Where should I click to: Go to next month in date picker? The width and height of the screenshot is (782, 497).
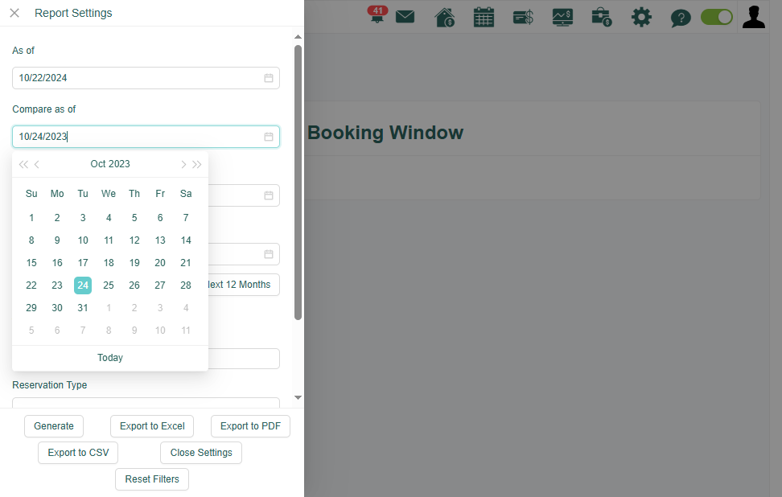tap(183, 165)
